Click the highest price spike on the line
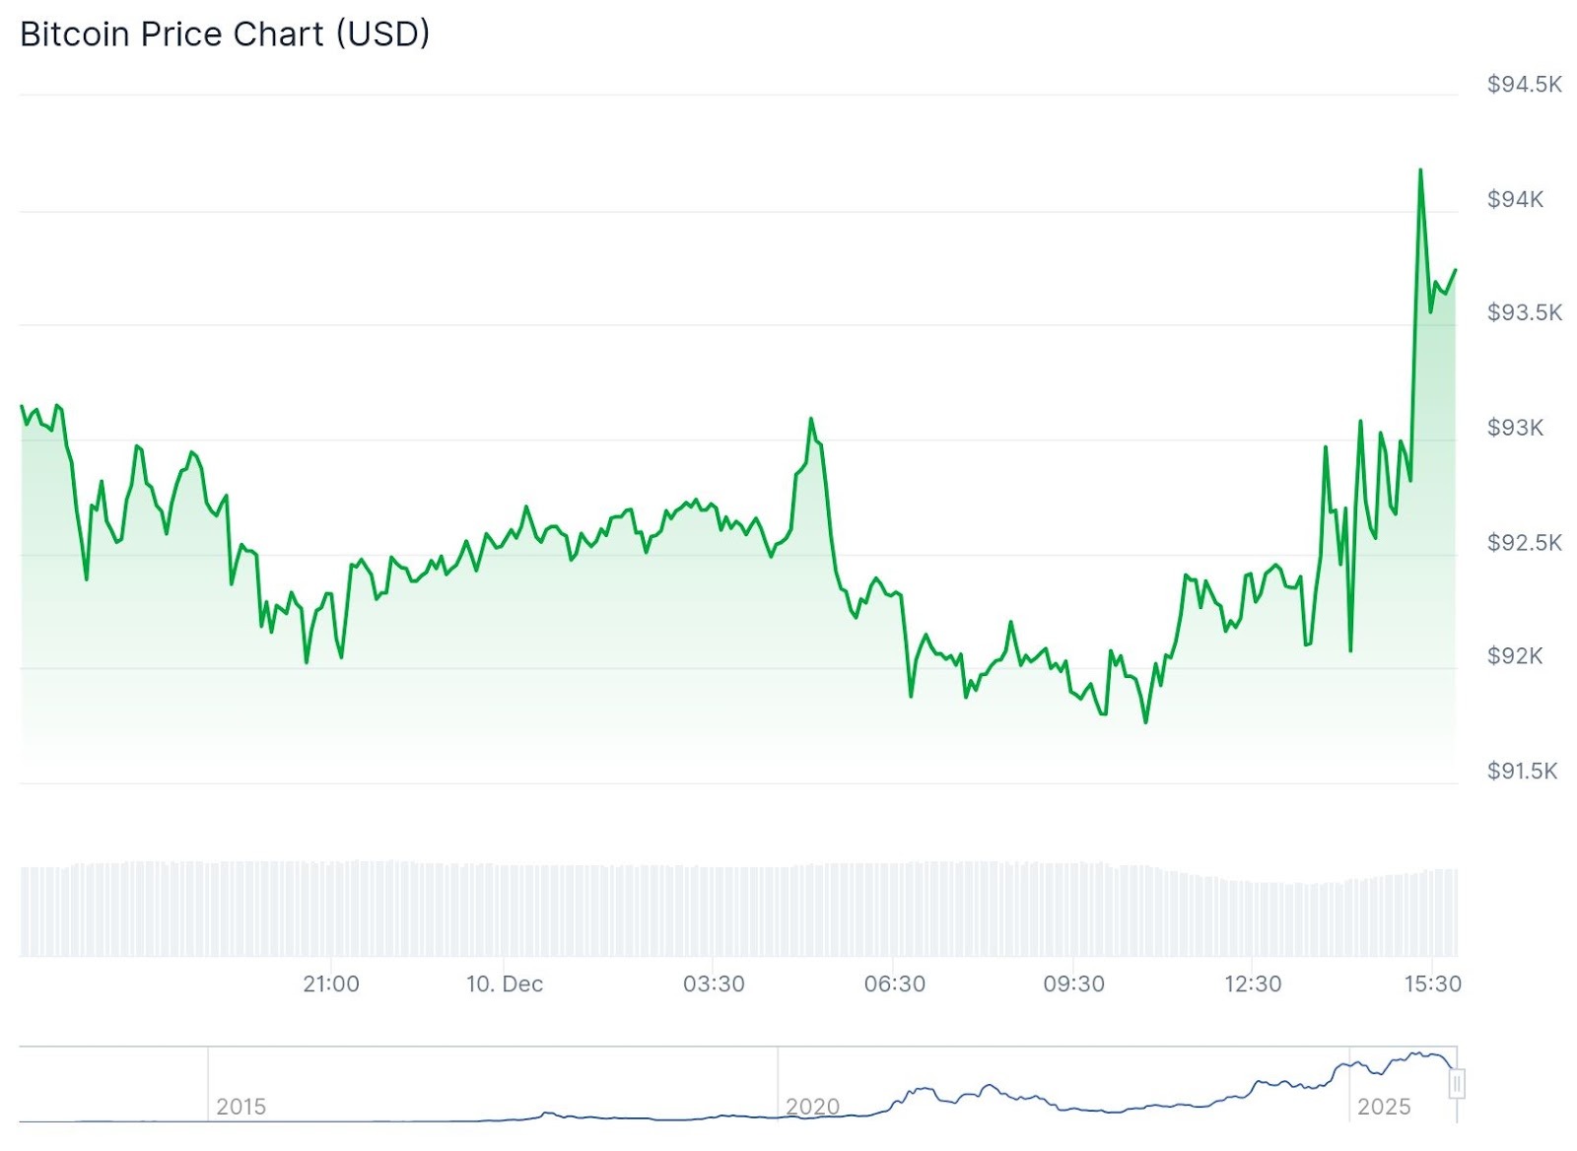1577x1151 pixels. [x=1420, y=170]
